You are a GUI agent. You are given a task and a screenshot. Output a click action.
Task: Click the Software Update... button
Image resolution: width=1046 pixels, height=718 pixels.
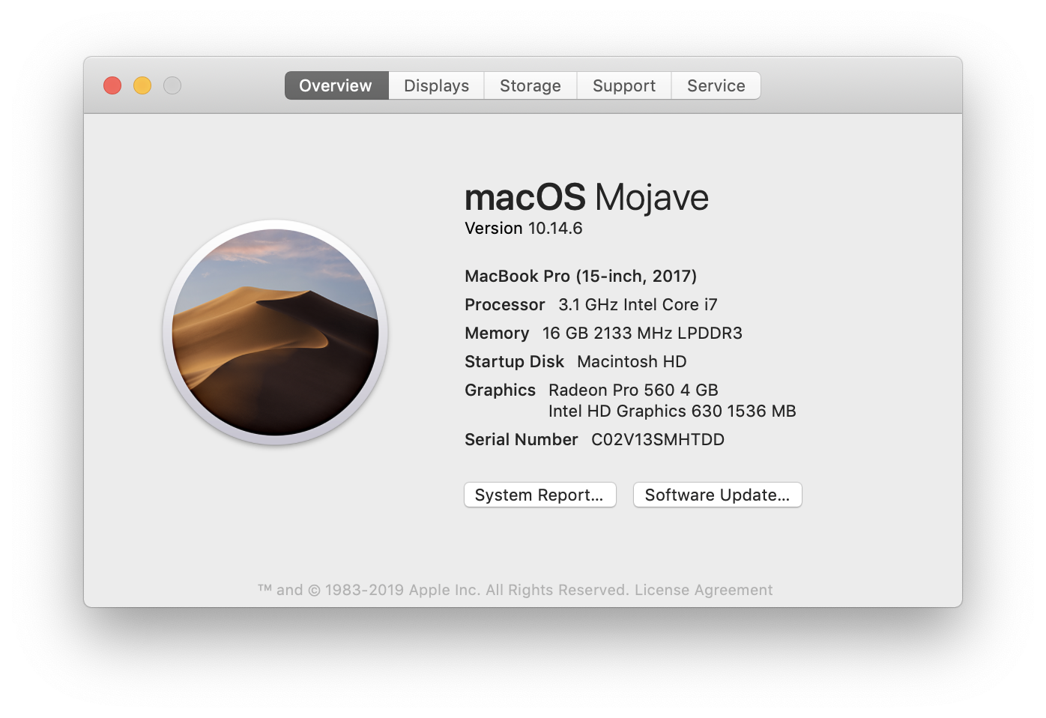pos(717,495)
